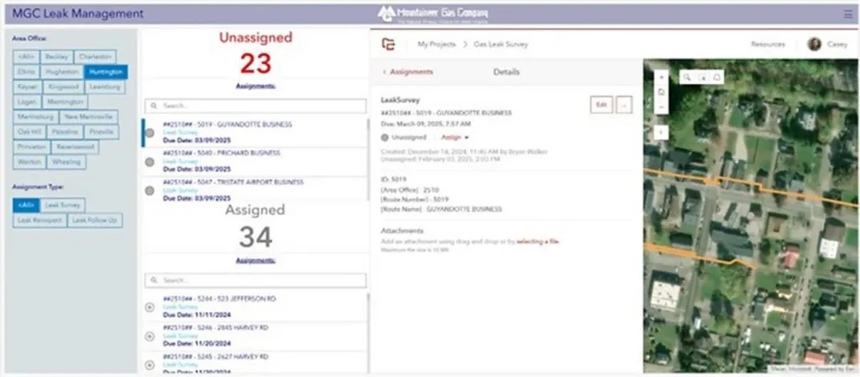
Task: Filter by New Martinsville area office
Action: tap(88, 117)
